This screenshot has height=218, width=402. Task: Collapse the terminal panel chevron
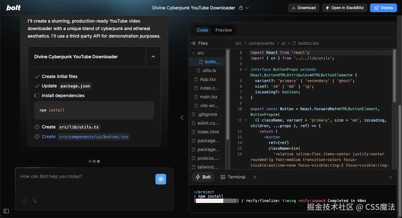(x=390, y=177)
